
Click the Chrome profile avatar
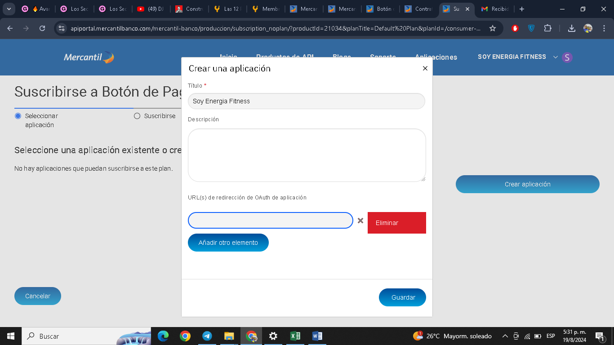click(x=588, y=28)
